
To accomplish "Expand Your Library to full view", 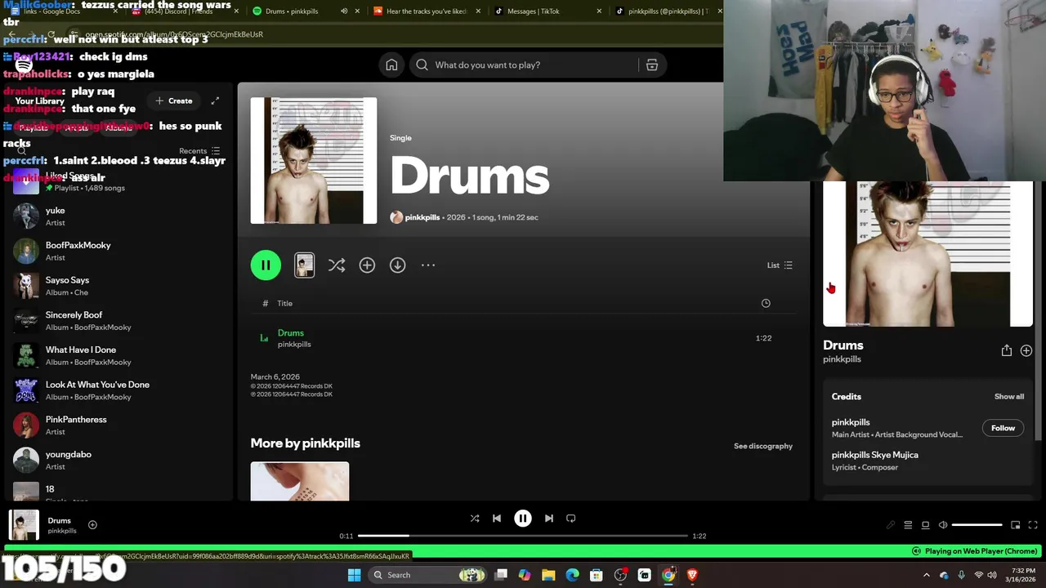I will pos(215,101).
